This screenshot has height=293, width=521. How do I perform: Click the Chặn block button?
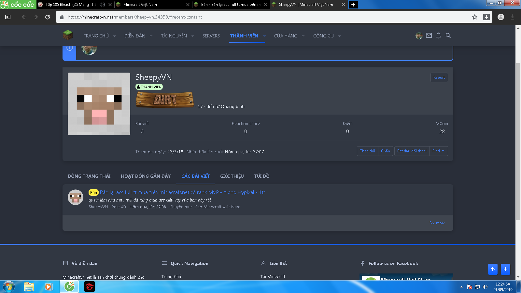point(386,151)
